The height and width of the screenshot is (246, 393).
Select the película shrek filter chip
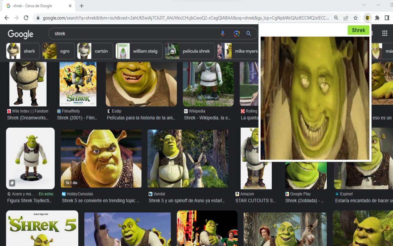point(190,51)
